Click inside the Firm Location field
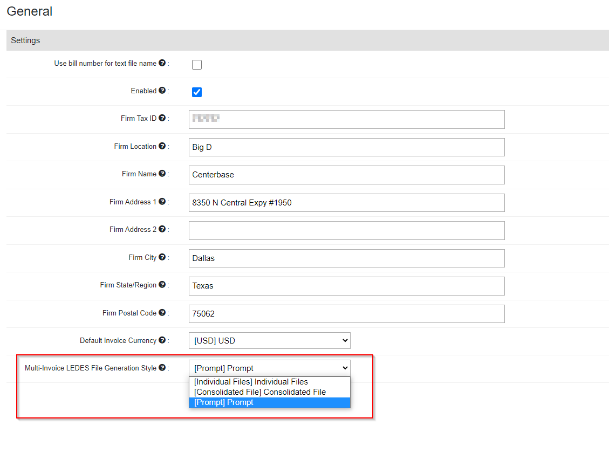 tap(346, 147)
